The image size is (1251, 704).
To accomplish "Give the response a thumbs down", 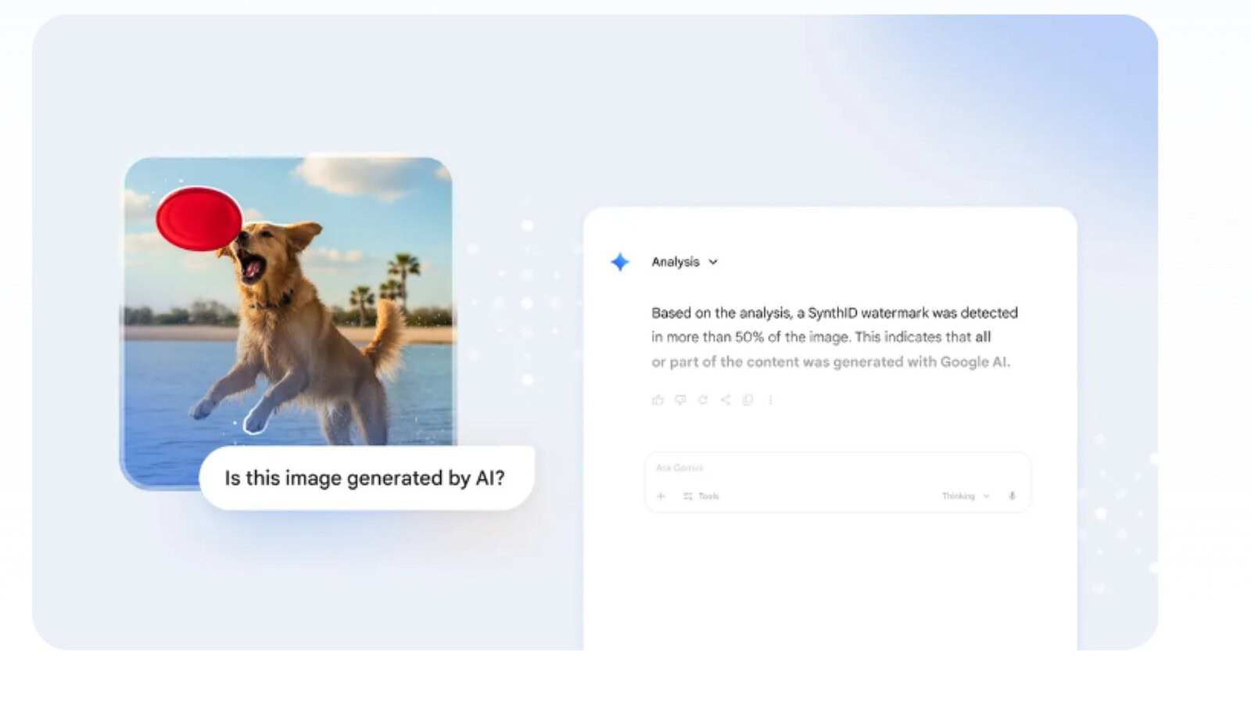I will tap(680, 400).
